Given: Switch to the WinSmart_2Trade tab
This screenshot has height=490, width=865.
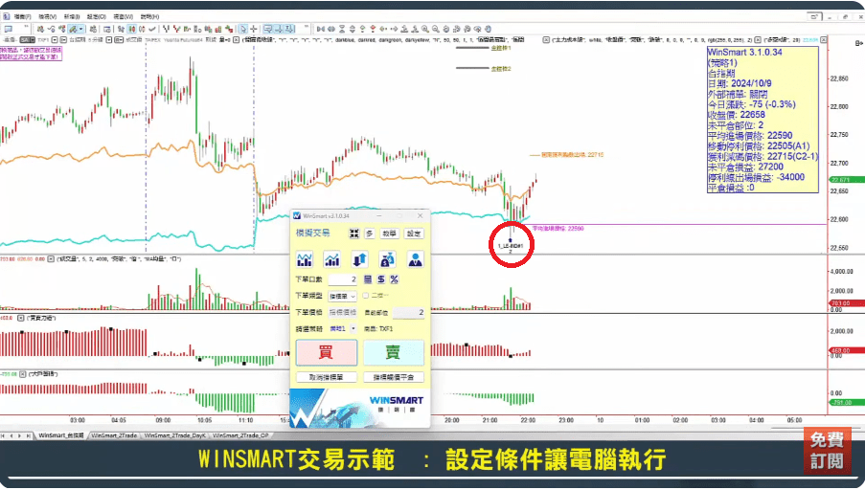Looking at the screenshot, I should [114, 436].
